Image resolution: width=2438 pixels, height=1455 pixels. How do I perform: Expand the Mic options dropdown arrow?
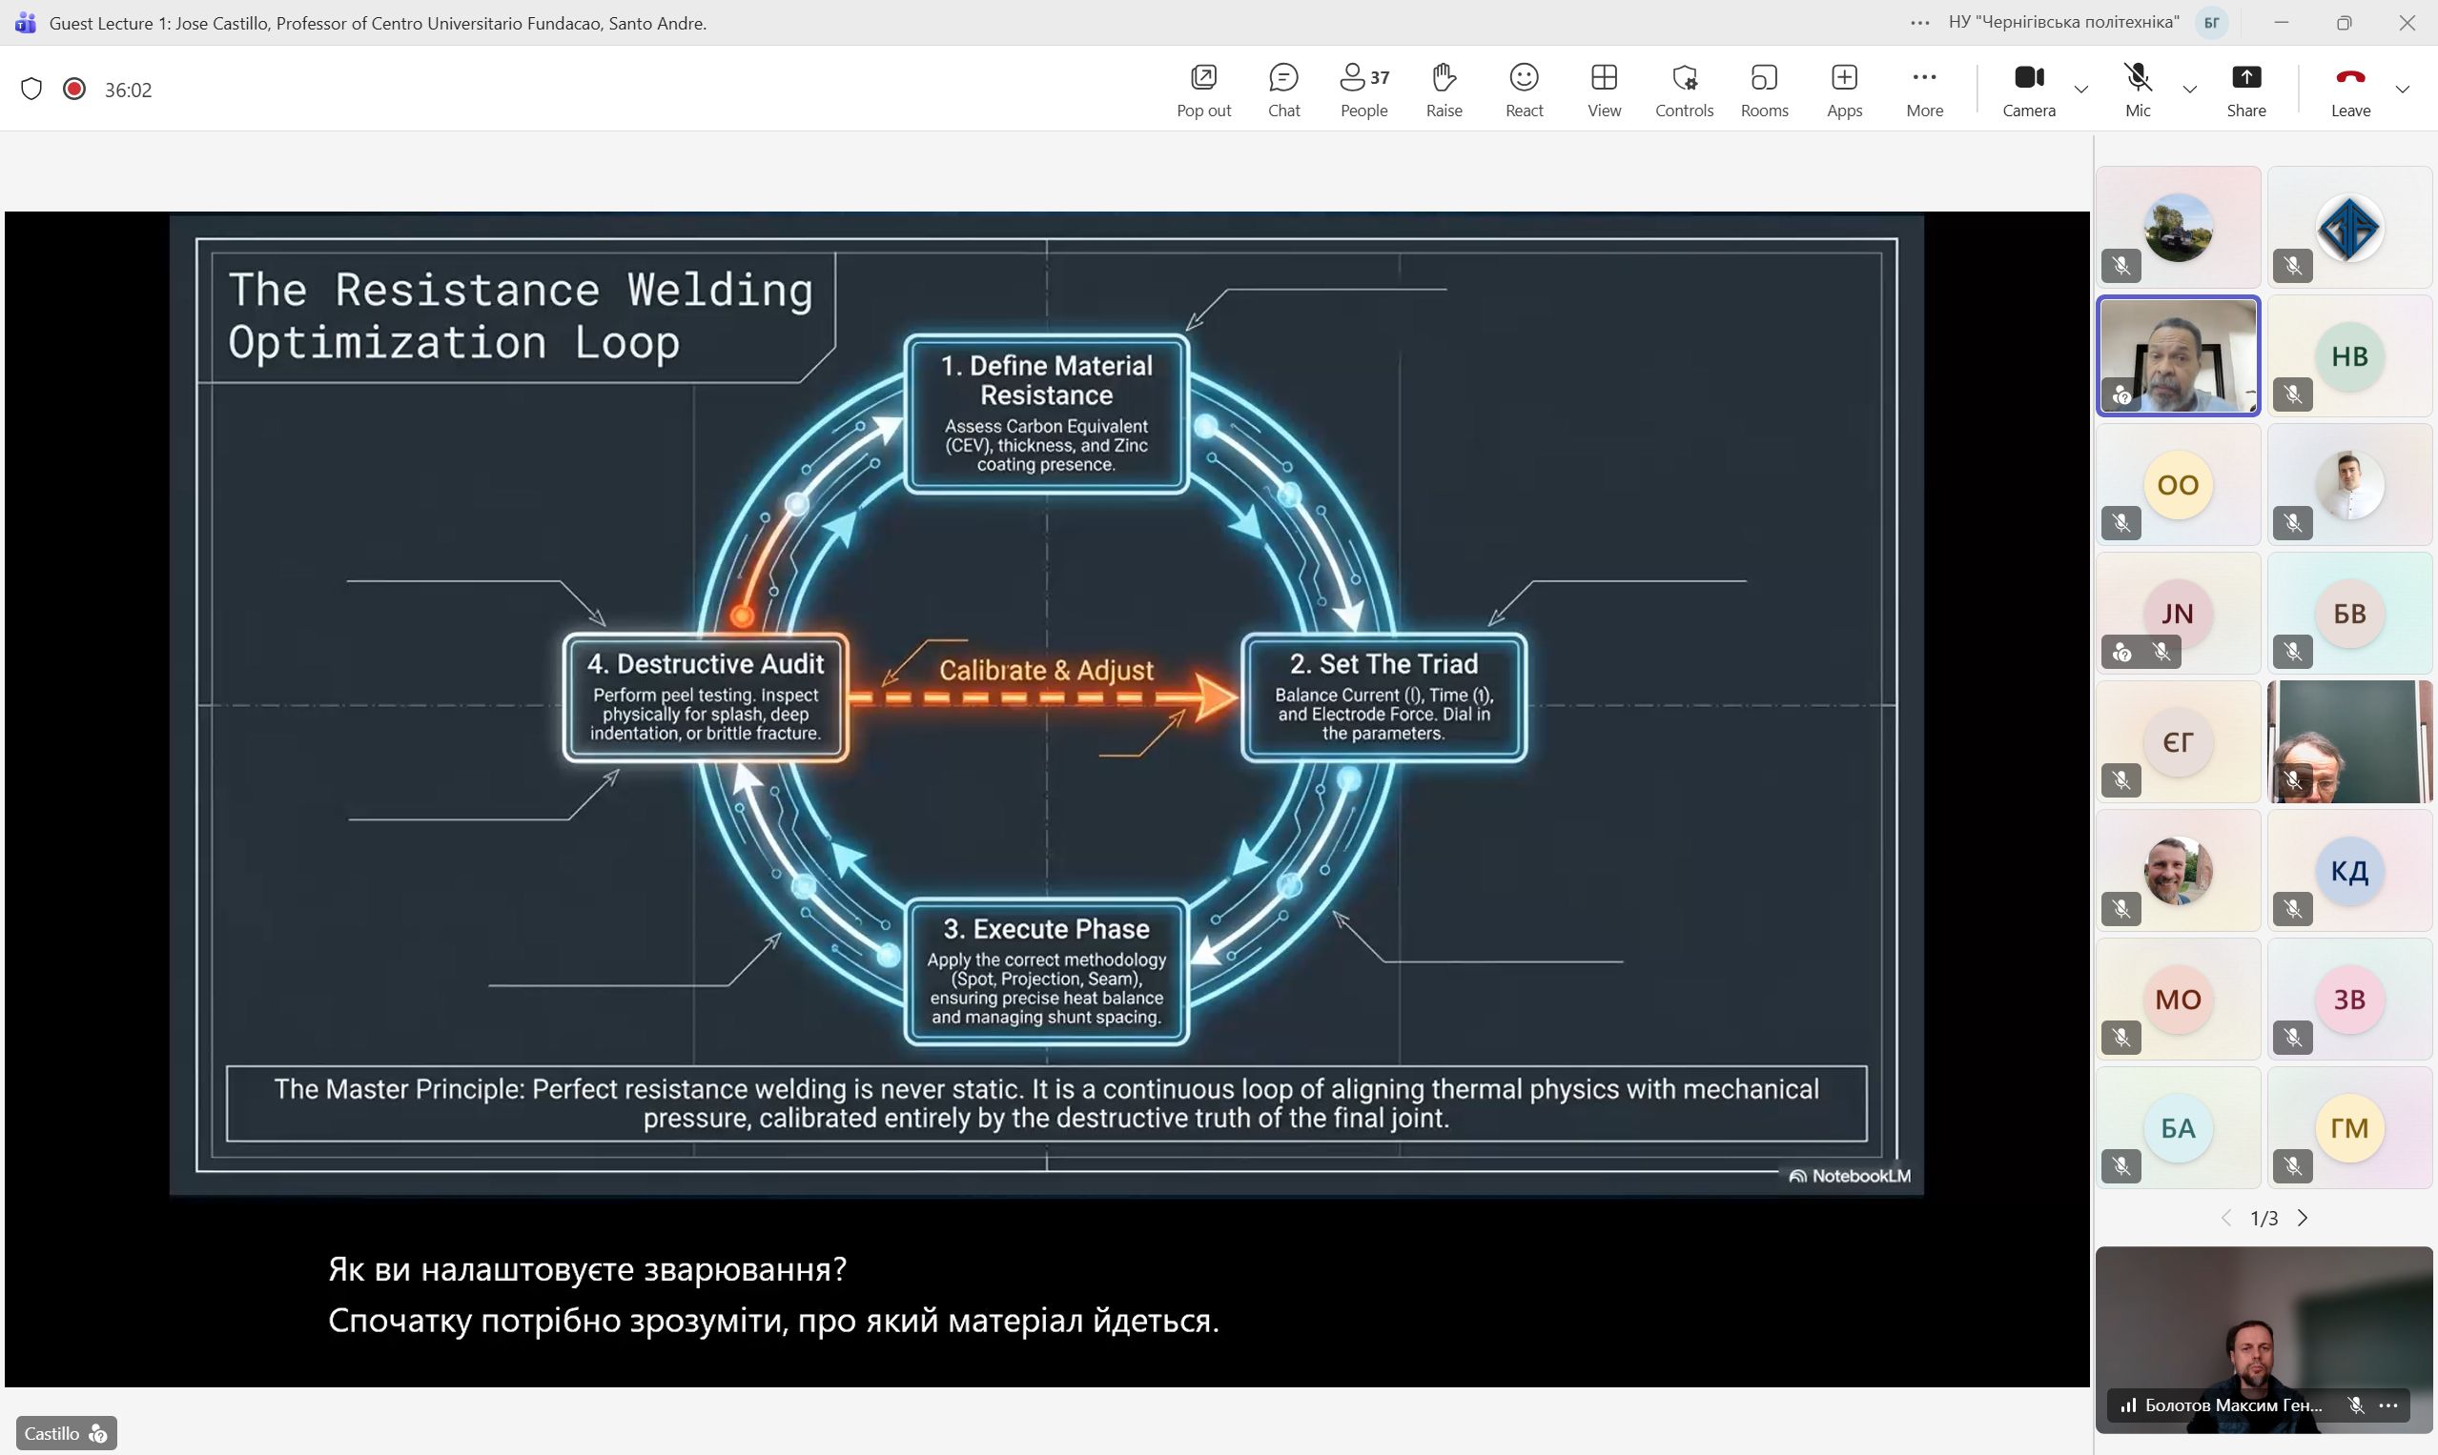coord(2190,90)
